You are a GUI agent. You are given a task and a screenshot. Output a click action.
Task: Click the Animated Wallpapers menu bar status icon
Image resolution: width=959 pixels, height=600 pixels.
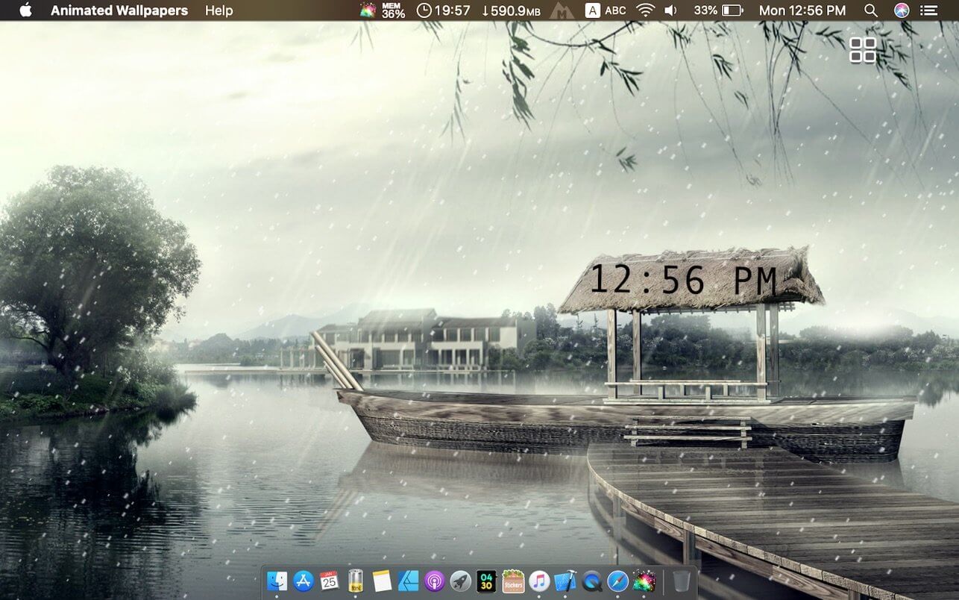[368, 10]
